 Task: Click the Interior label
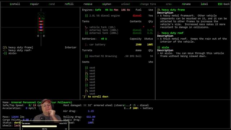71,47
